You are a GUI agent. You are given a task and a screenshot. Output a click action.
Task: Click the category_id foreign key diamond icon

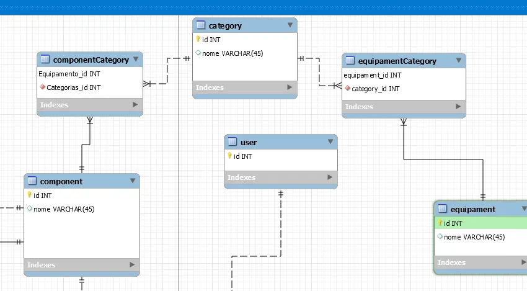(x=347, y=89)
